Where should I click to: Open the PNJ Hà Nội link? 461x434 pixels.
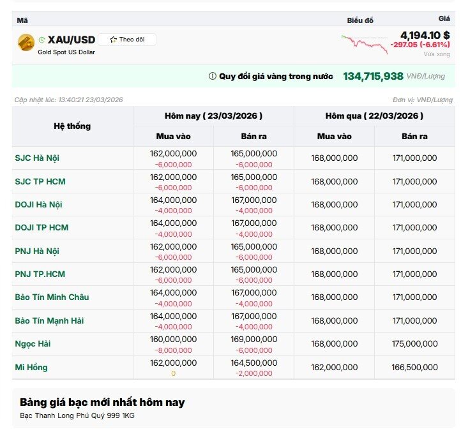point(37,251)
